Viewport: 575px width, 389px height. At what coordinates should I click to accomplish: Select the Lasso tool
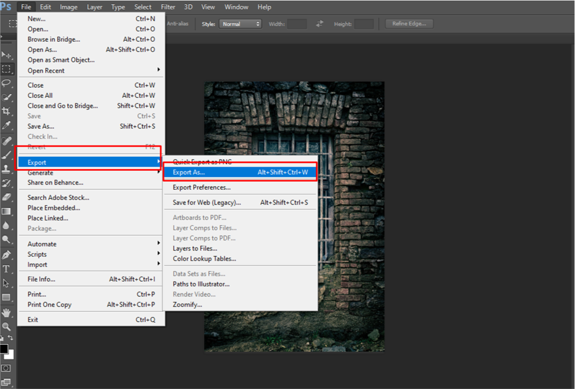(7, 83)
